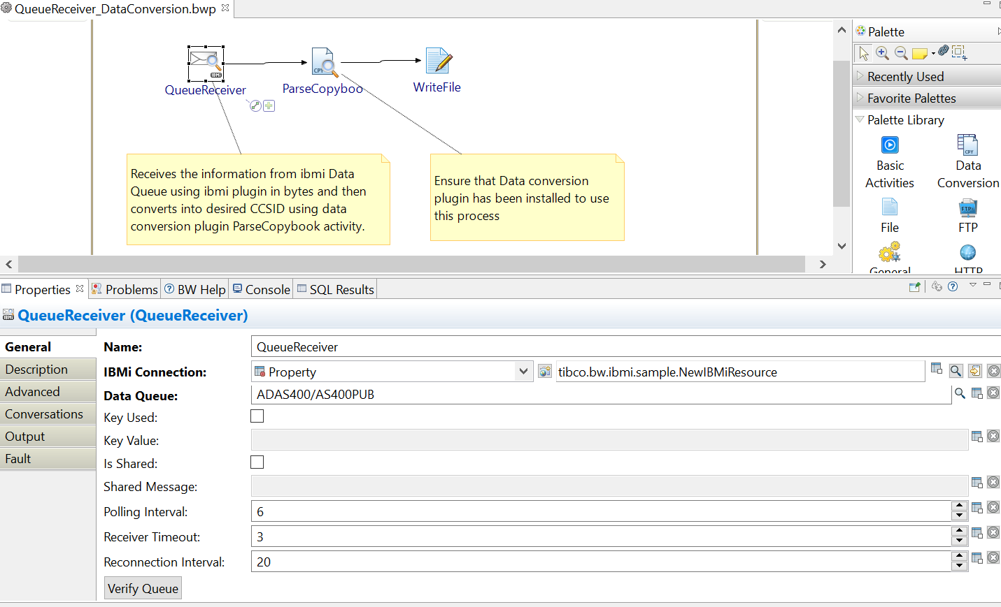Viewport: 1001px width, 607px height.
Task: Clear the IBMi Connection field value
Action: (x=993, y=371)
